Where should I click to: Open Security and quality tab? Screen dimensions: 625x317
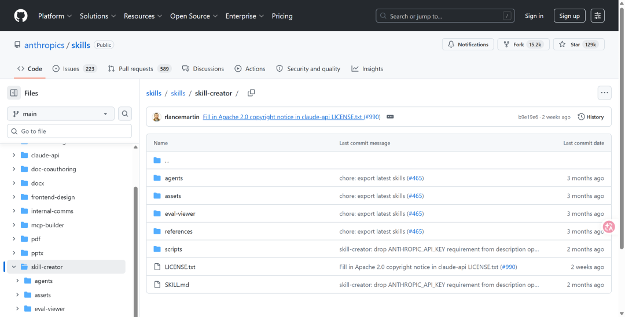coord(308,69)
